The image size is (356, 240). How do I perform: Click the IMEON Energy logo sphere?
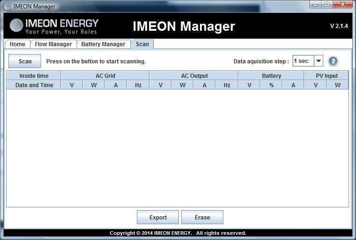(16, 25)
